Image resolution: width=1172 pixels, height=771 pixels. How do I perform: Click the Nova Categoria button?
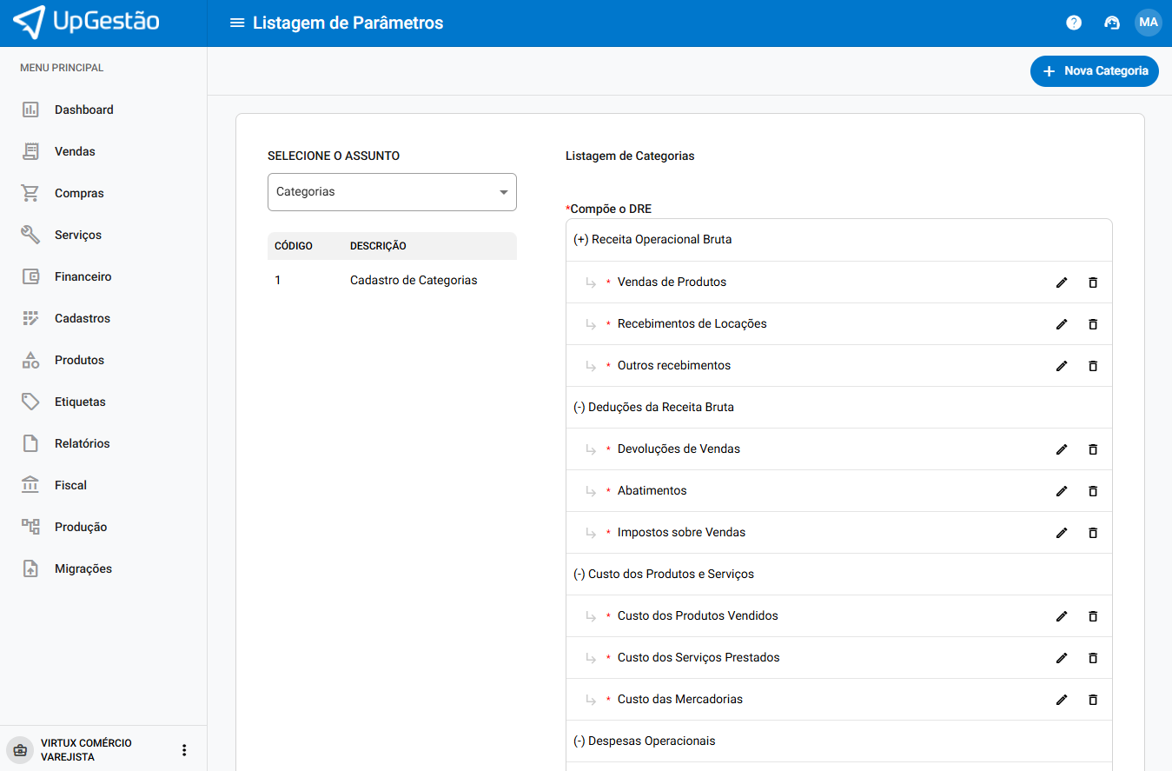coord(1094,71)
